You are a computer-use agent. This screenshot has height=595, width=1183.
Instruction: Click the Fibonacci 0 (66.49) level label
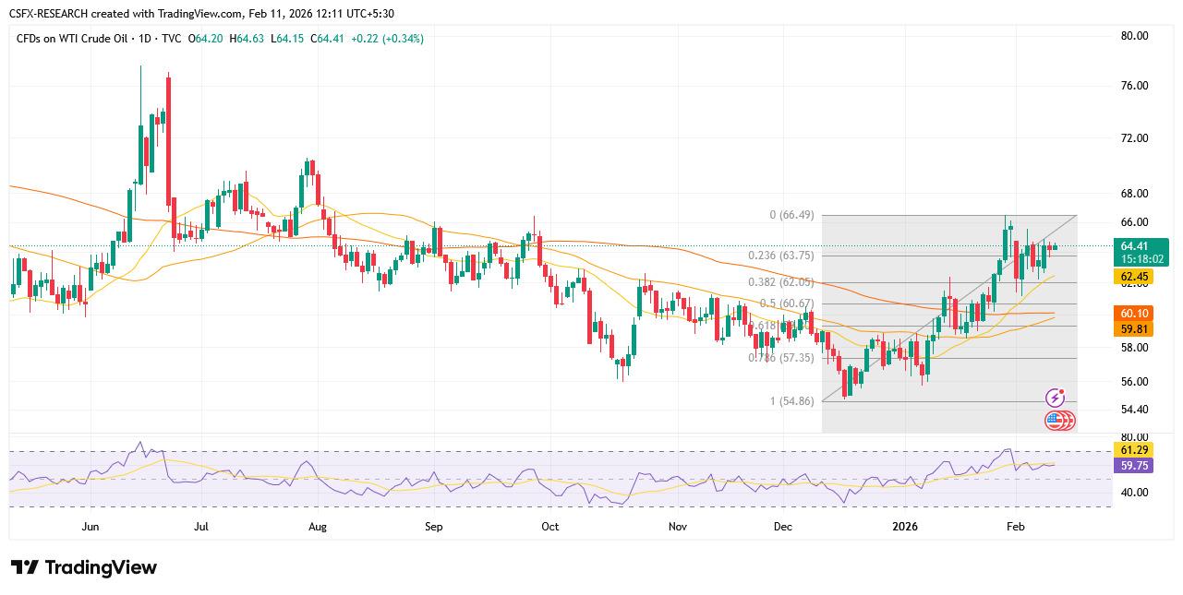click(791, 215)
